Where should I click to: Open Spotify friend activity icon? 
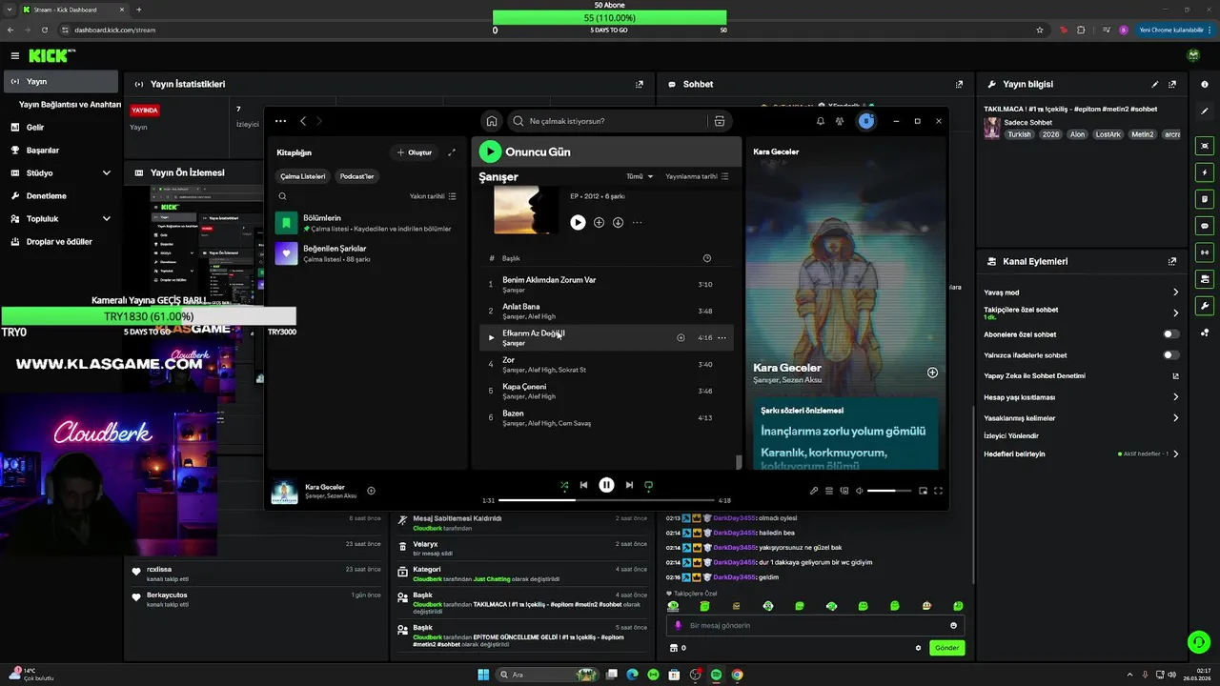tap(840, 121)
